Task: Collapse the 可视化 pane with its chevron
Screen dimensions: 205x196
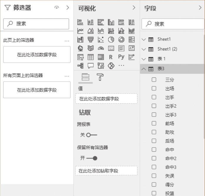Action: [x=134, y=8]
